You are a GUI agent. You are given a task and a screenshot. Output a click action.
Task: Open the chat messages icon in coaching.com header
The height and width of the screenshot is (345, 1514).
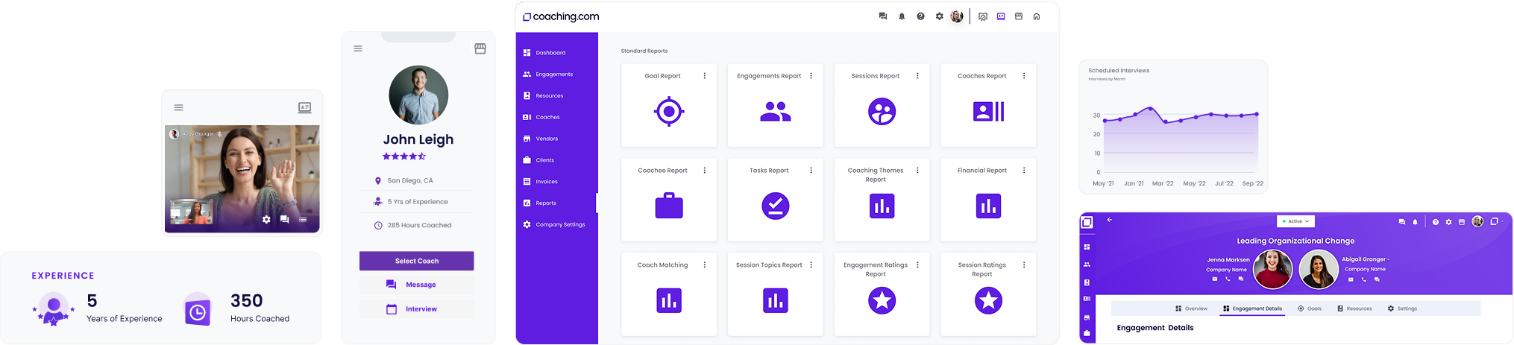[883, 16]
